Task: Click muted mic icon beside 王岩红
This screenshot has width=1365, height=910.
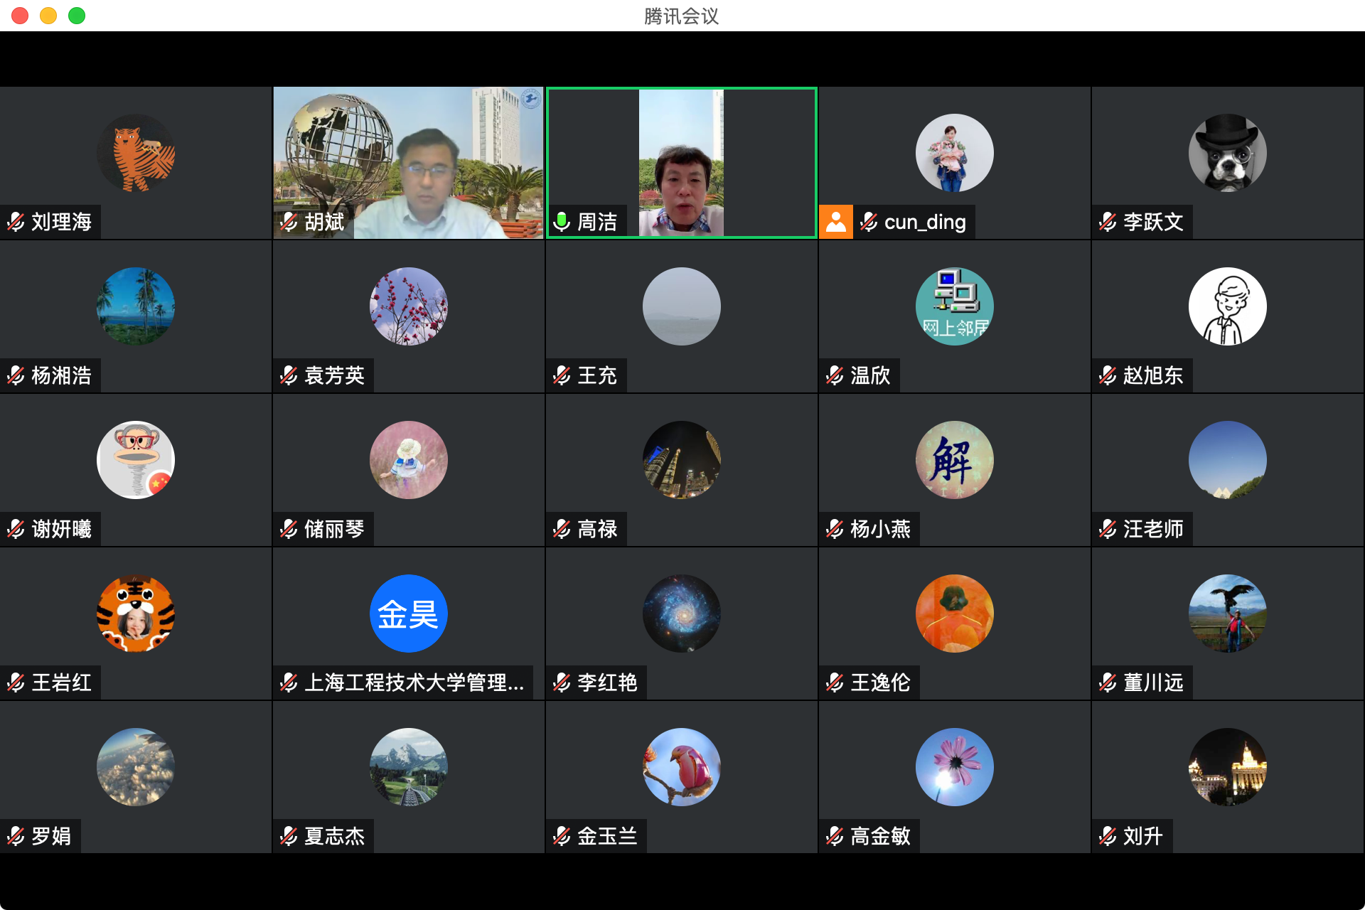Action: click(16, 683)
